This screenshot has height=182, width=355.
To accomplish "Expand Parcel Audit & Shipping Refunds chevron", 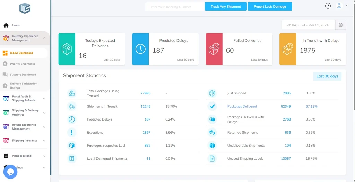I will [44, 99].
